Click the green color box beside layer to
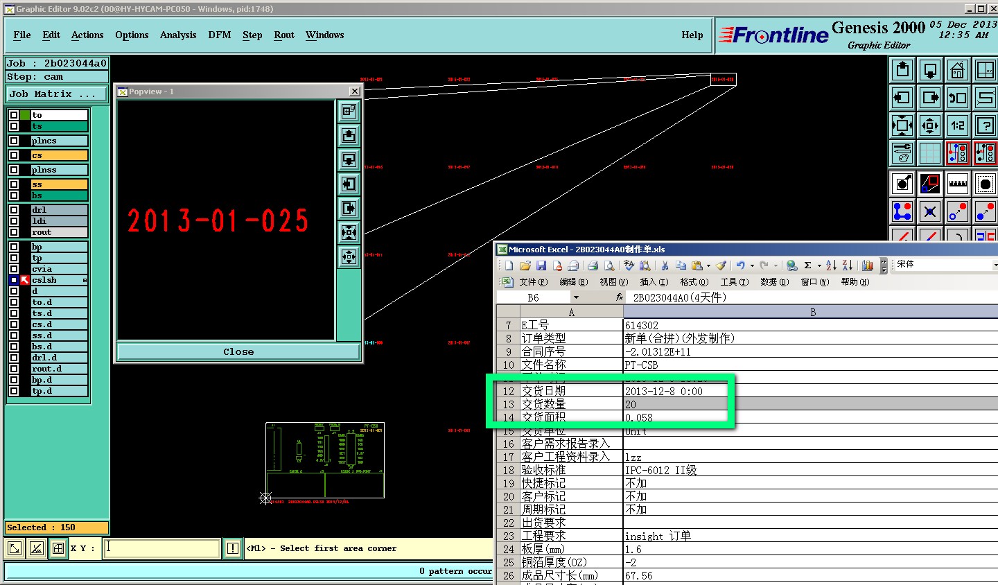This screenshot has height=585, width=998. point(25,115)
